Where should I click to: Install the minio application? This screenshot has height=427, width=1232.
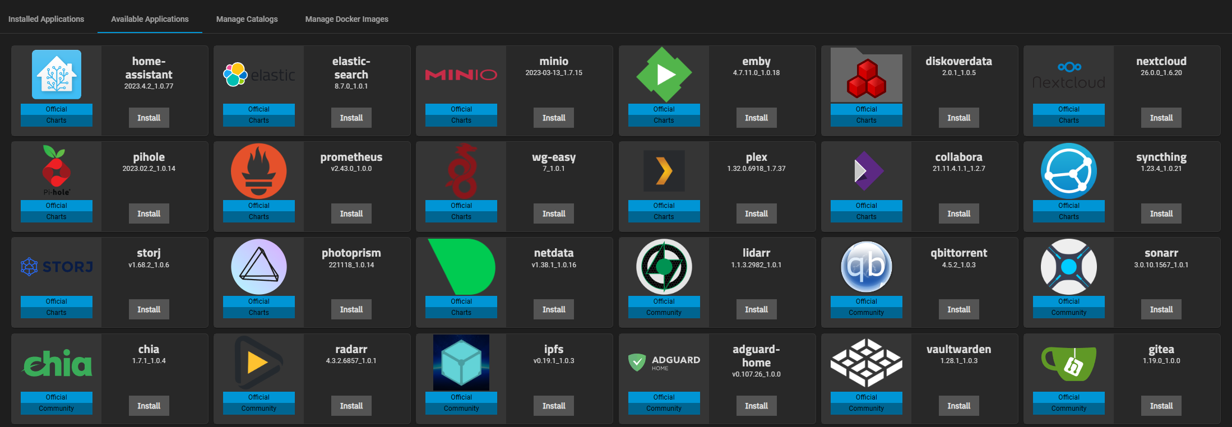click(553, 118)
